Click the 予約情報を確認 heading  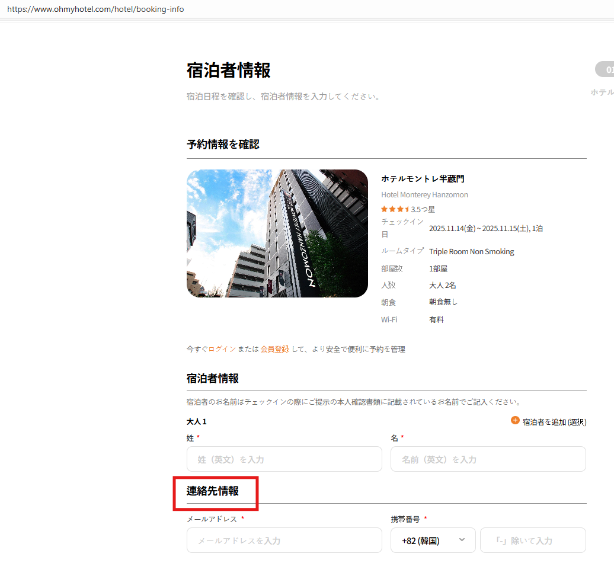[x=223, y=144]
